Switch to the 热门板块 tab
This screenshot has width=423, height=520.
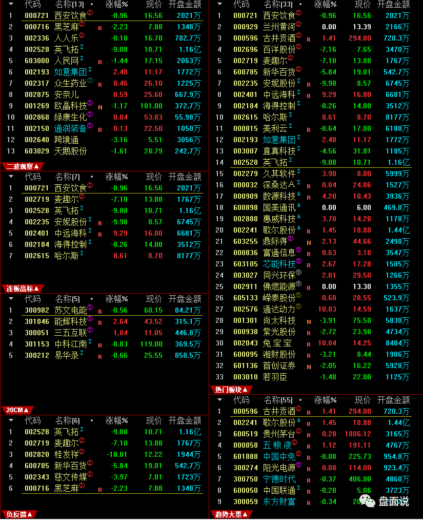[231, 389]
